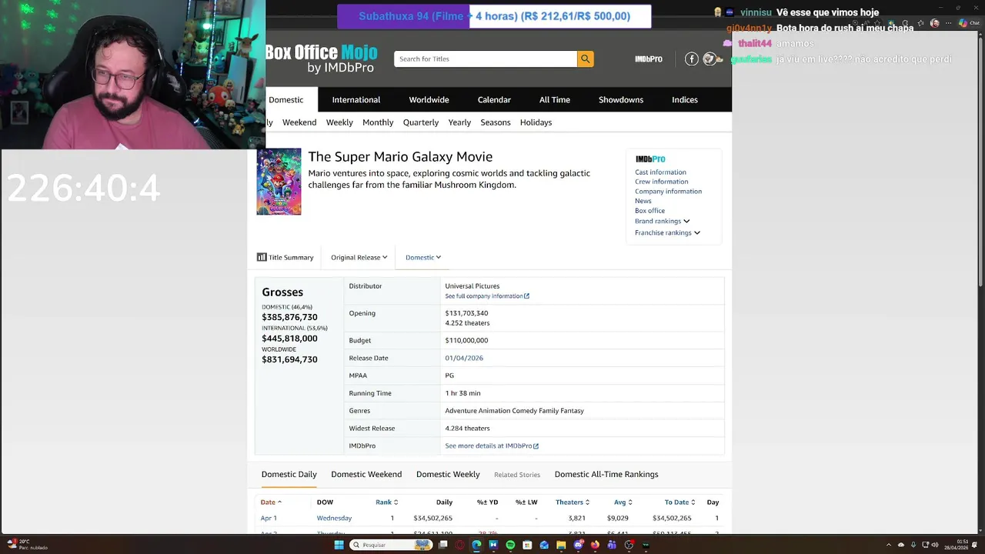Open the Crew information link
This screenshot has height=554, width=985.
pos(661,182)
